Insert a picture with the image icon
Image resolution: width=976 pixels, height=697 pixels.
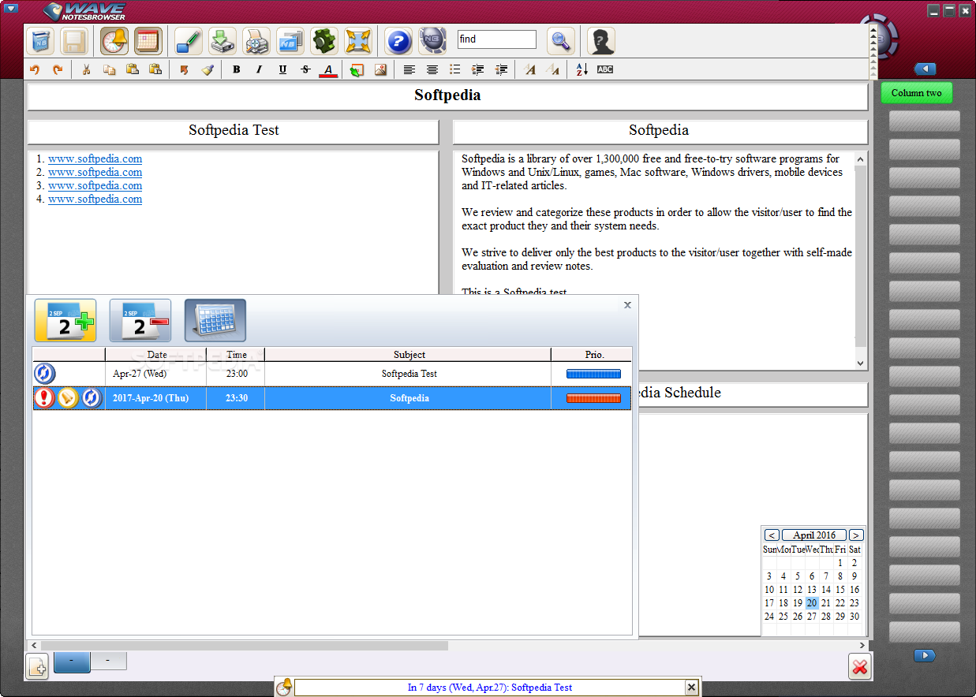coord(380,69)
